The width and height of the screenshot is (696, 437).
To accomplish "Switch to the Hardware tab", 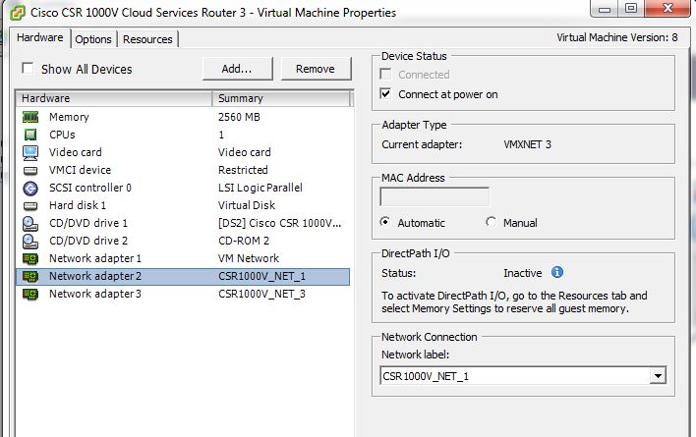I will tap(40, 37).
